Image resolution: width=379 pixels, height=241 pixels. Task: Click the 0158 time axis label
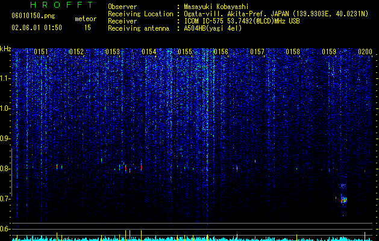293,52
